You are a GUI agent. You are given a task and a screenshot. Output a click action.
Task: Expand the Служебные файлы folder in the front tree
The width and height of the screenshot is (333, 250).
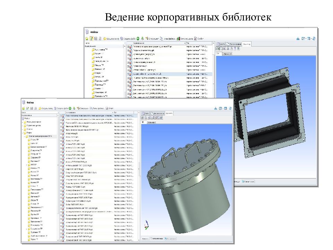coord(23,126)
